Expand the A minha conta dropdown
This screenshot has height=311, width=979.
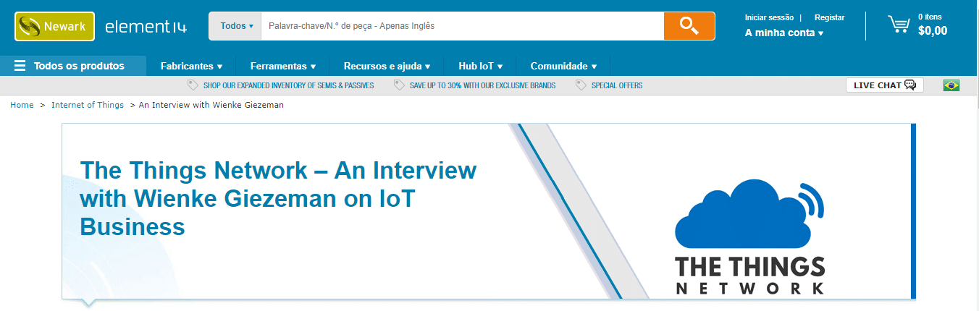783,33
